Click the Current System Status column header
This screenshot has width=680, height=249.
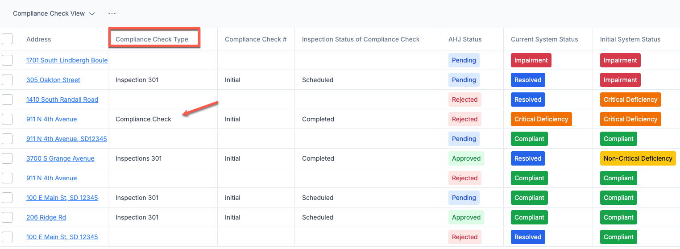tap(544, 39)
